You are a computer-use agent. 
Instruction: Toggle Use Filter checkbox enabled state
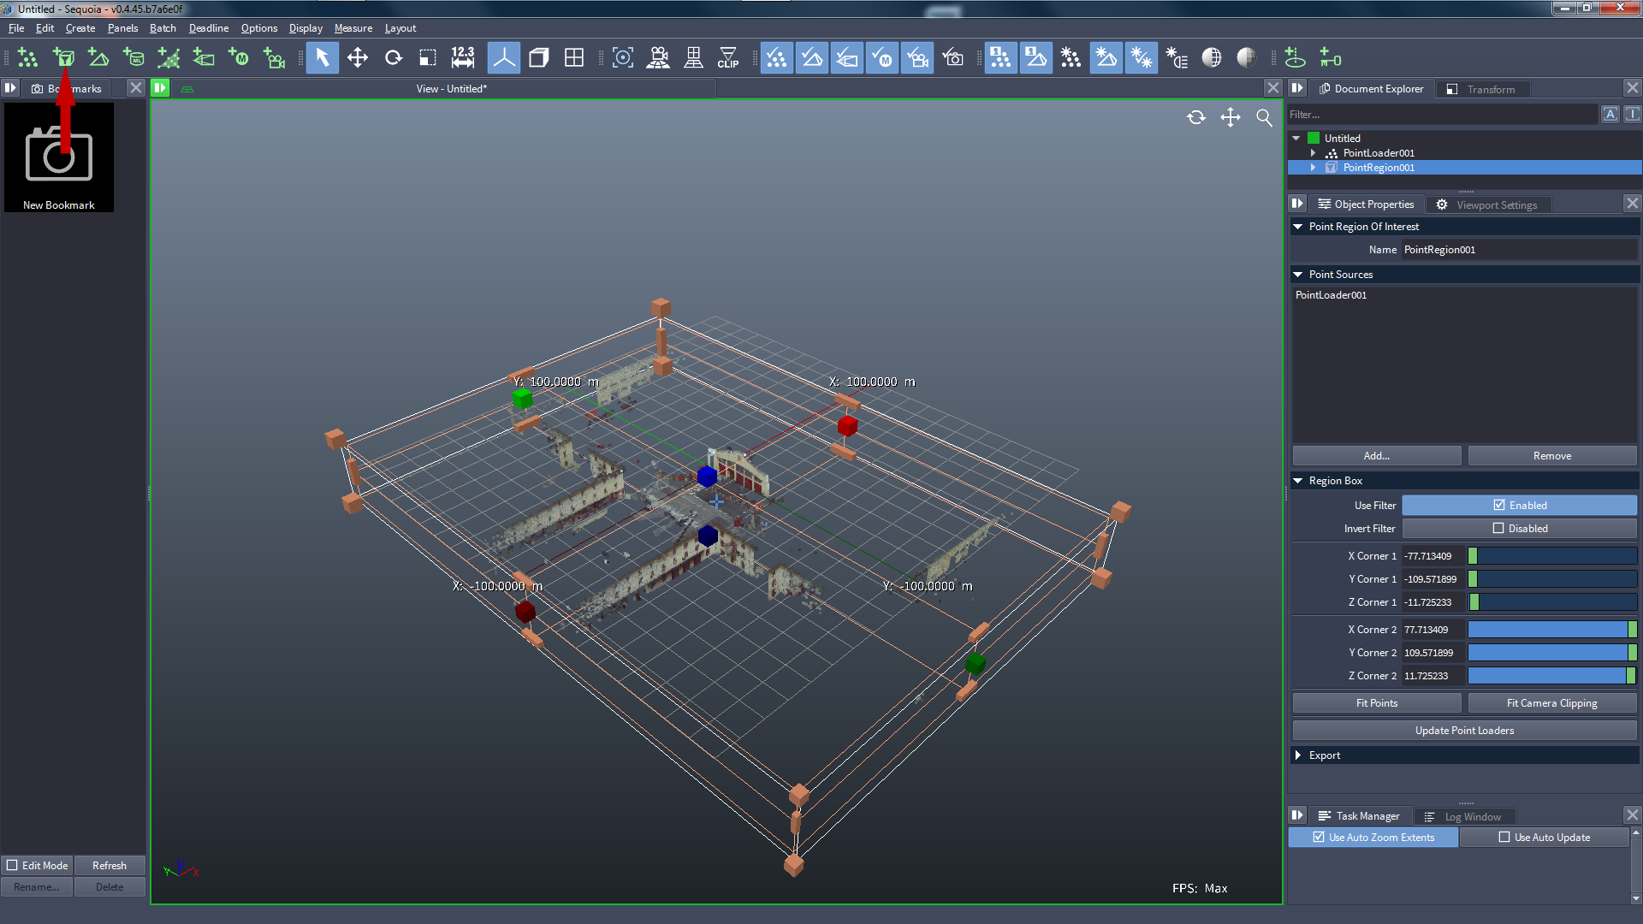pyautogui.click(x=1498, y=504)
